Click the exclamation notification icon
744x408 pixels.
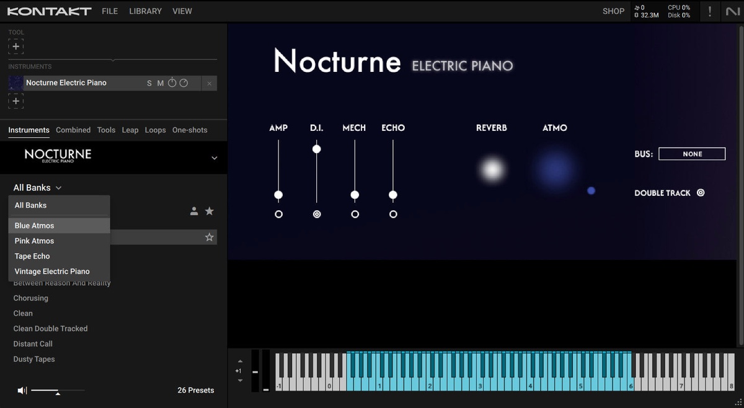[x=709, y=11]
